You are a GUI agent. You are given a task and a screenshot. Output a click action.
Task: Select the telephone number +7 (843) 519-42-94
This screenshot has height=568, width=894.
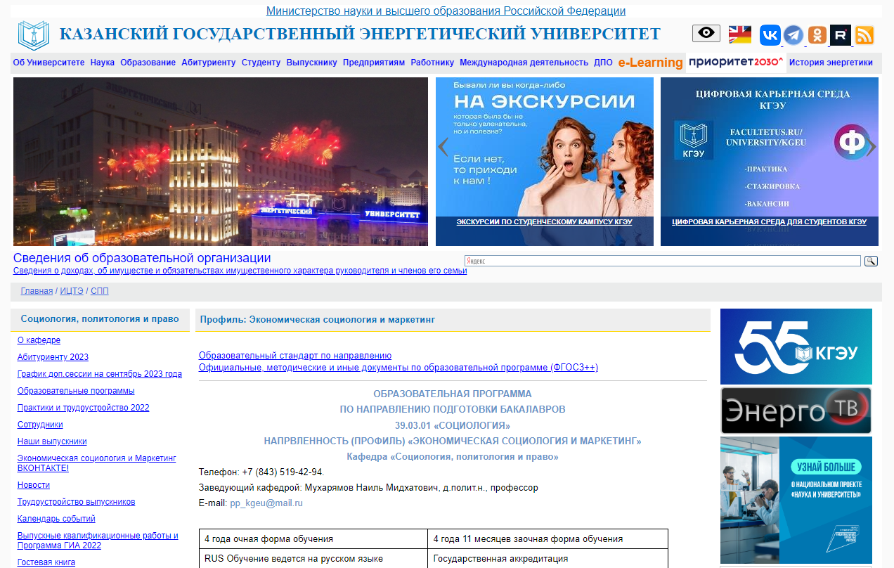[283, 472]
